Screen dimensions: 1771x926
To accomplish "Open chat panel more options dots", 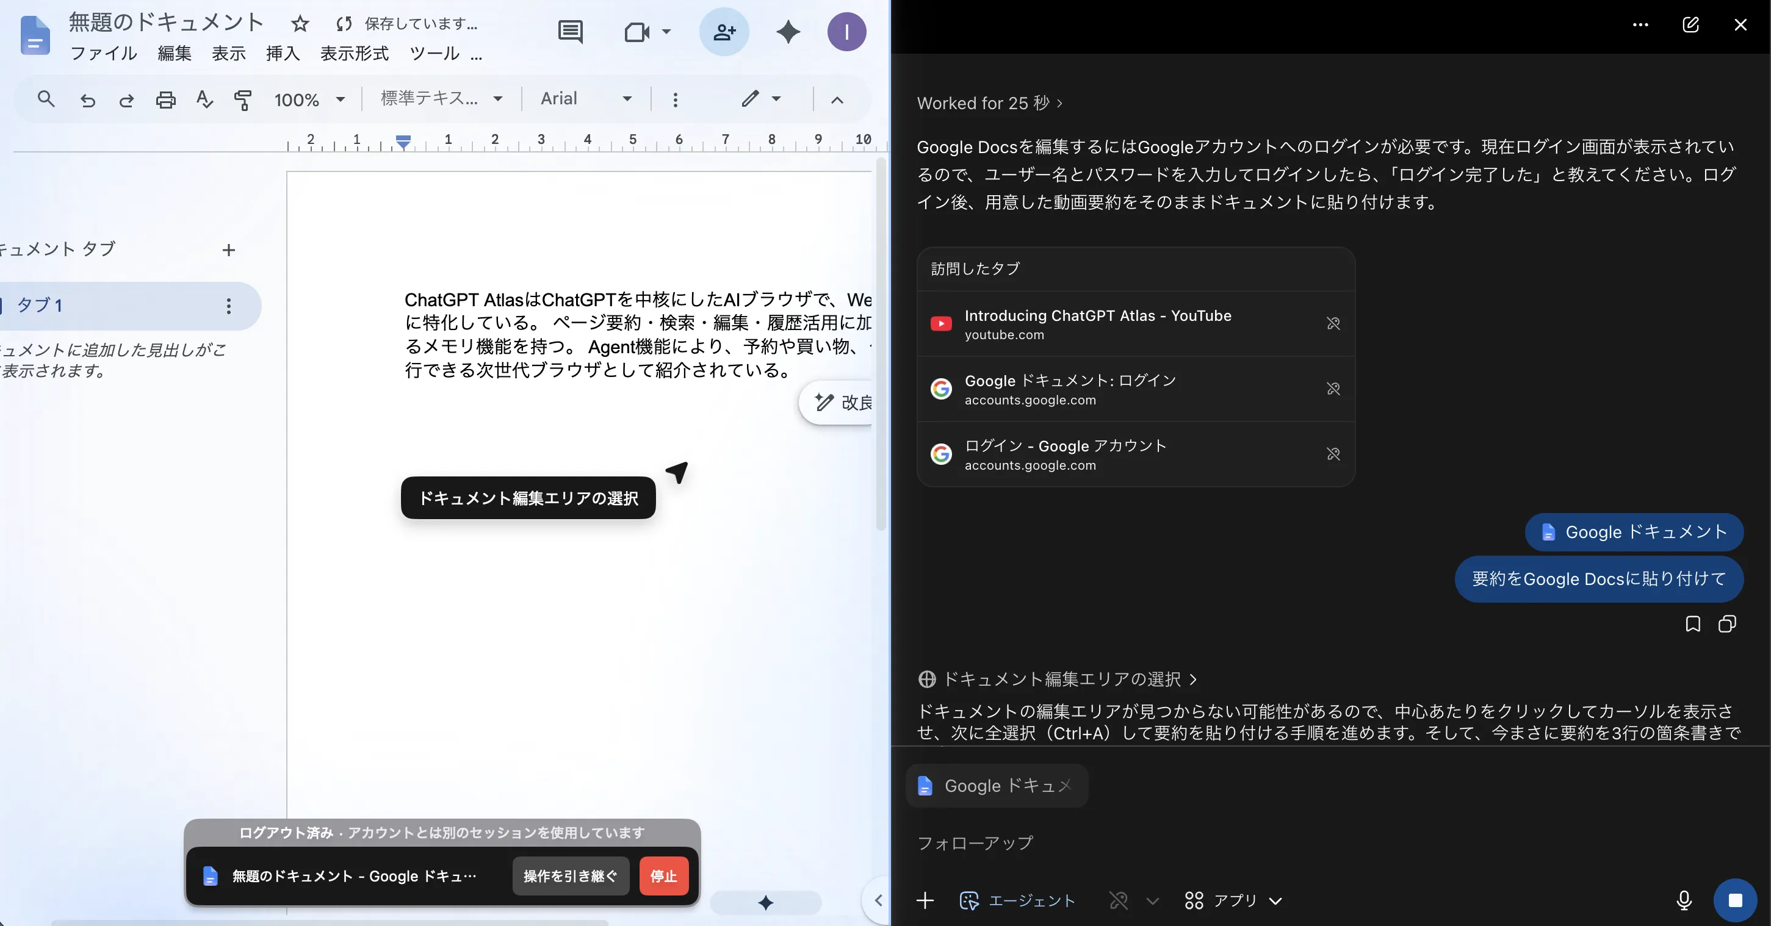I will pos(1640,25).
